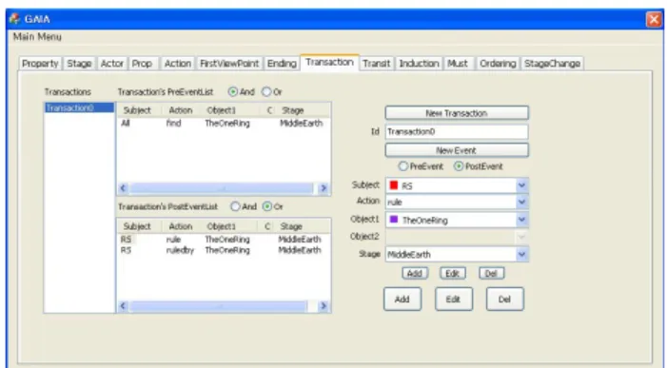Image resolution: width=667 pixels, height=368 pixels.
Task: Select Or for the PostEventList
Action: (267, 206)
